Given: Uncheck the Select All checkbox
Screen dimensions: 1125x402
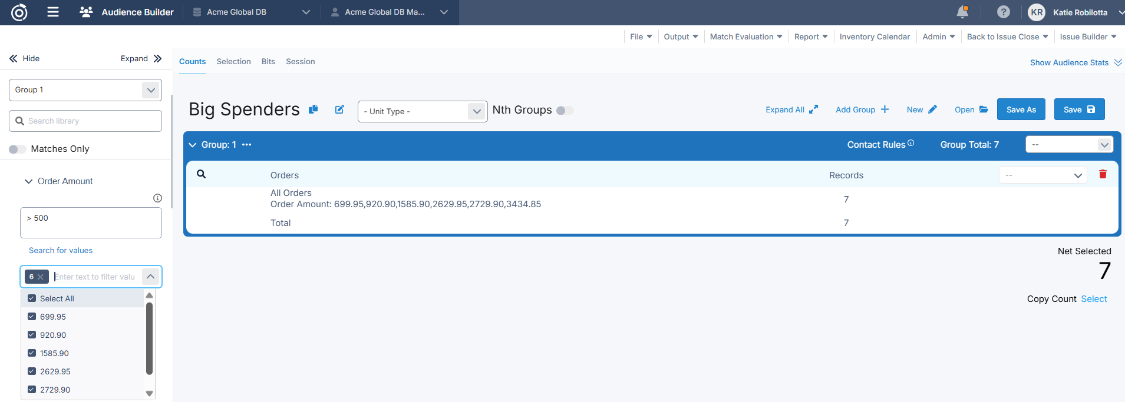Looking at the screenshot, I should (32, 298).
